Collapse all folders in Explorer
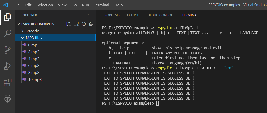The height and width of the screenshot is (113, 267). pyautogui.click(x=91, y=24)
